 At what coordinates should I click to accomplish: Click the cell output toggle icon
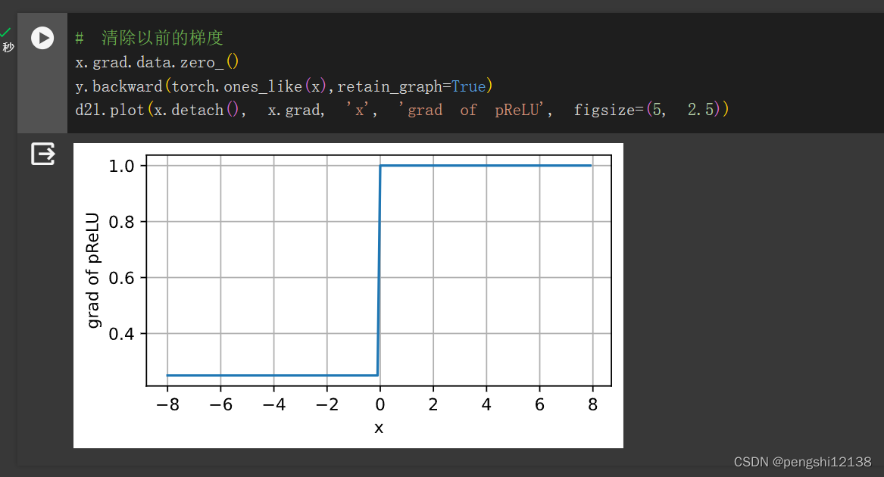click(43, 154)
